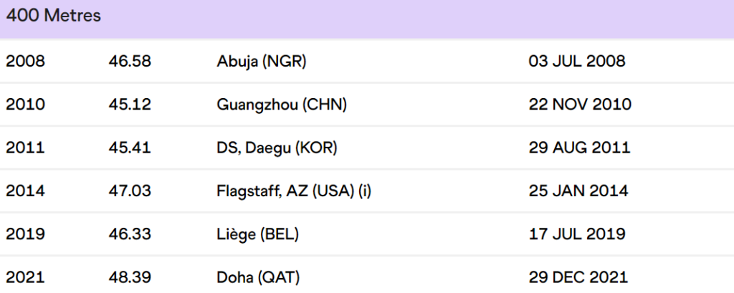Select the 48.39 result time
Image resolution: width=734 pixels, height=293 pixels.
130,277
